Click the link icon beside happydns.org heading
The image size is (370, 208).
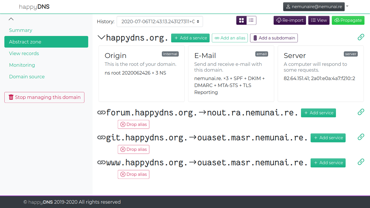(361, 37)
